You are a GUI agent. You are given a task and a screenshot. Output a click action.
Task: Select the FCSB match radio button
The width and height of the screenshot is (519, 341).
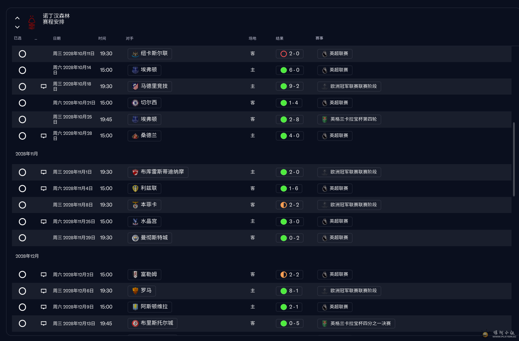22,172
